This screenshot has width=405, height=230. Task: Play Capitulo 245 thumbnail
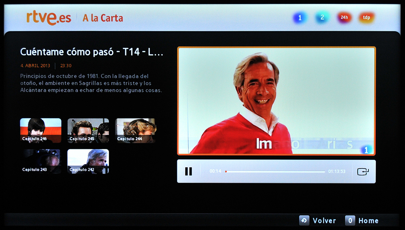pos(88,130)
